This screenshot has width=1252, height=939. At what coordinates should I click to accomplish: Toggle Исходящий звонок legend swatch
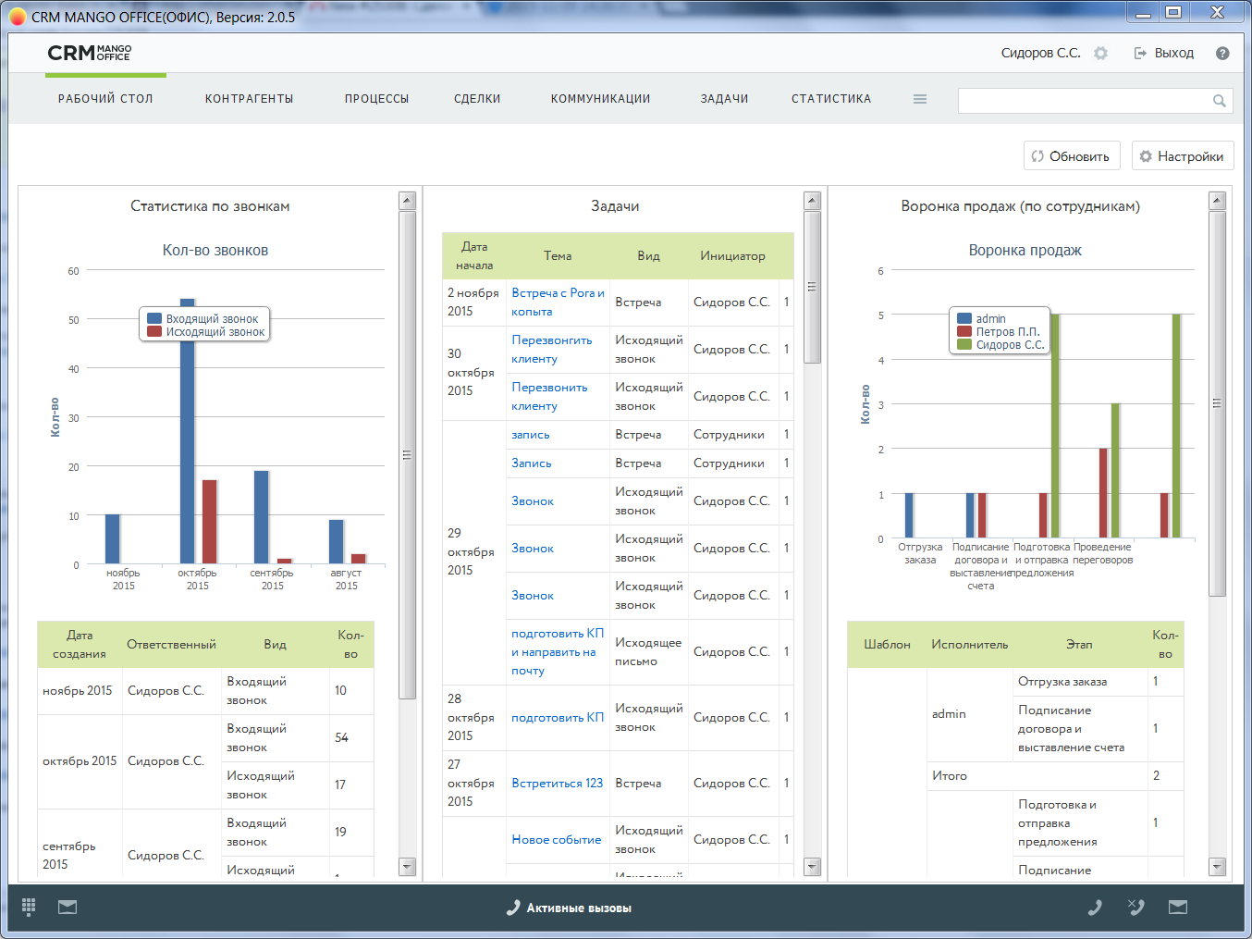pyautogui.click(x=154, y=332)
